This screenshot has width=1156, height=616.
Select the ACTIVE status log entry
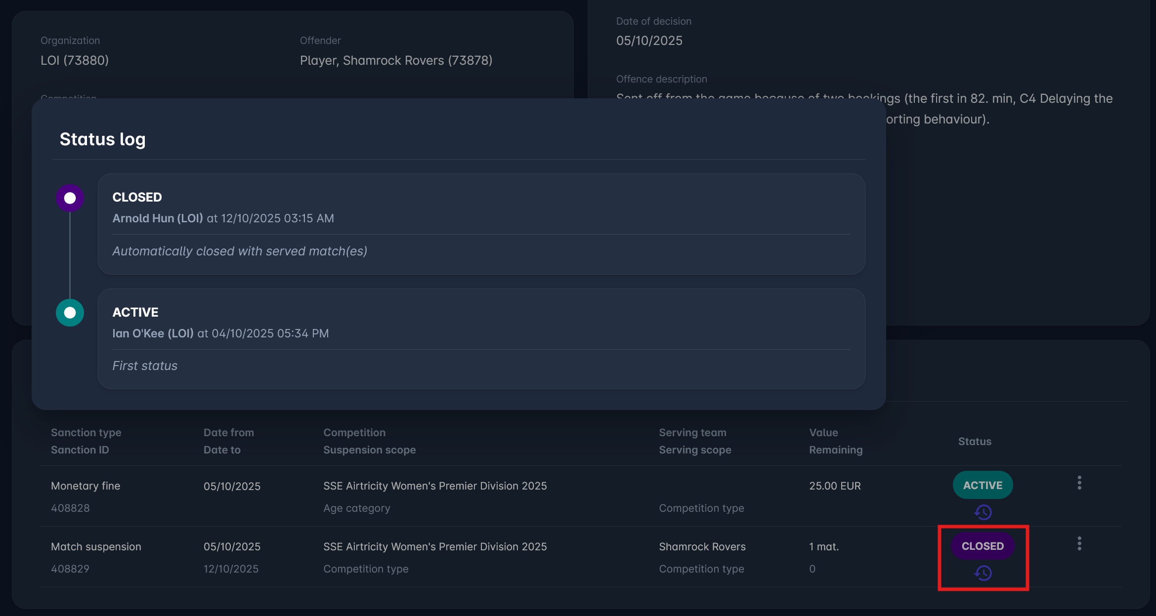coord(481,339)
